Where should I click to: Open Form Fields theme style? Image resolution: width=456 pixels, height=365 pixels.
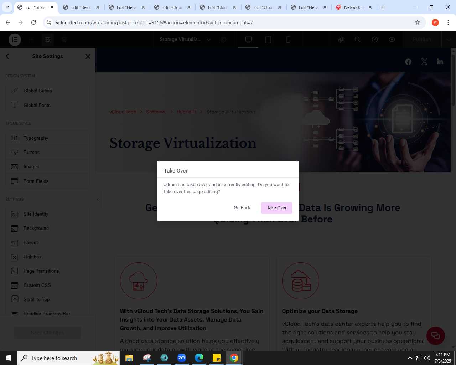[47, 181]
